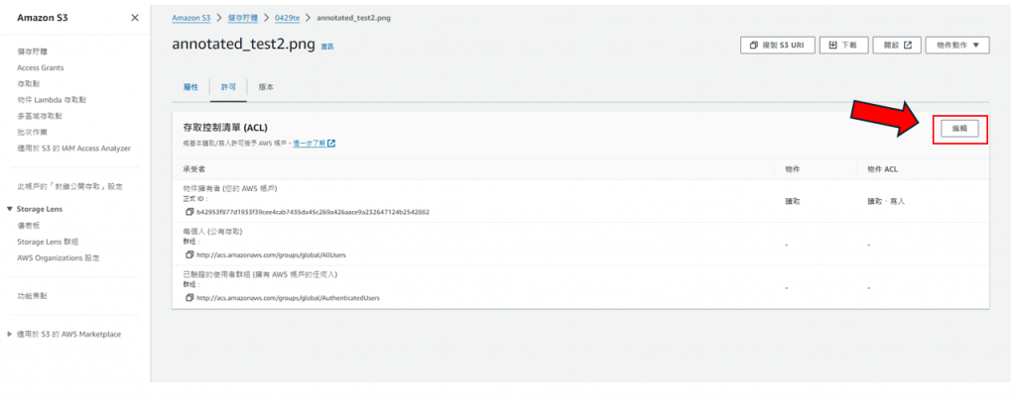Open the ACL learn more link

(315, 143)
